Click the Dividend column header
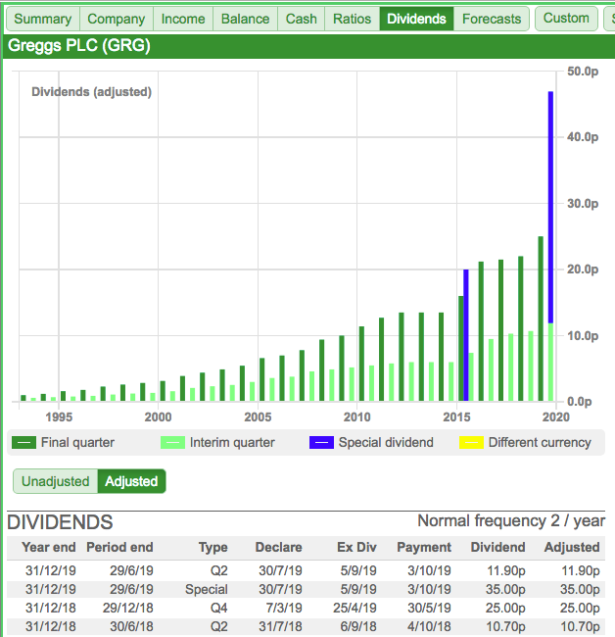The width and height of the screenshot is (615, 637). tap(497, 547)
